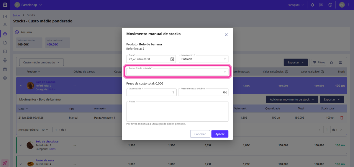Viewport: 354px width, 167px height.
Task: Click into the Quantidade input field
Action: click(x=151, y=92)
